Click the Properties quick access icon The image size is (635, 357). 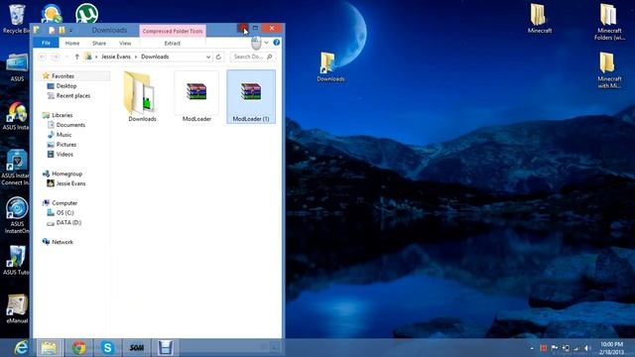pyautogui.click(x=52, y=31)
